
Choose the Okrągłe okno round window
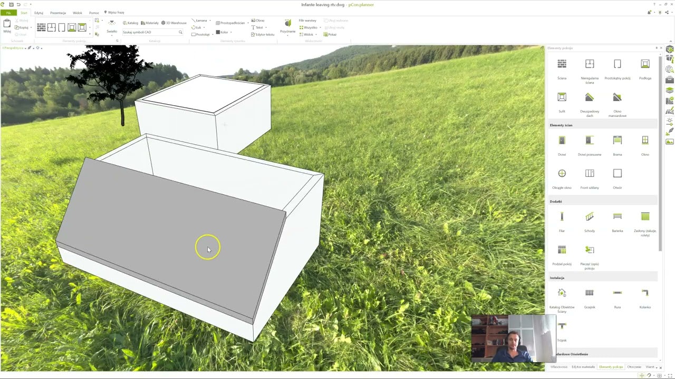pyautogui.click(x=562, y=178)
